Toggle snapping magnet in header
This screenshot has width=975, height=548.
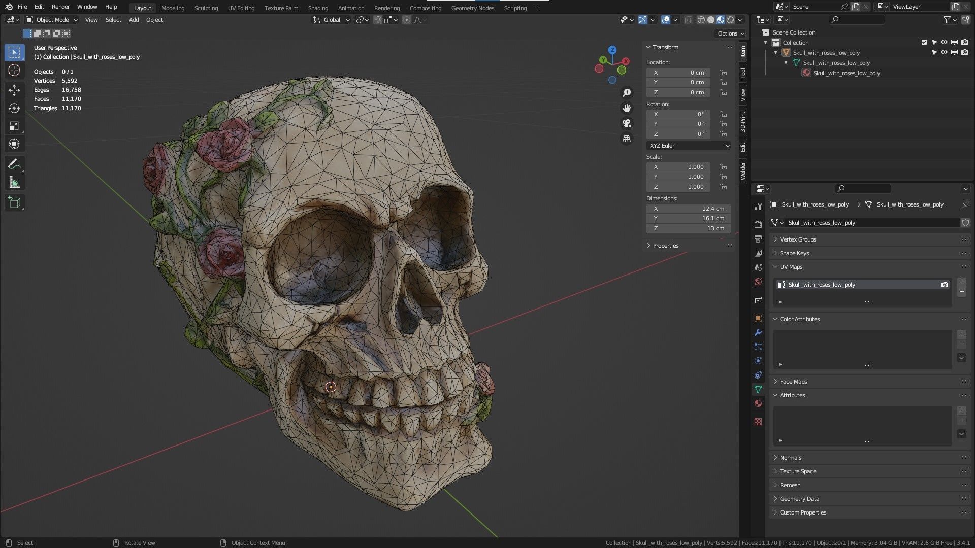point(378,20)
